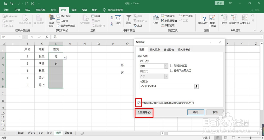Select the Word sheet tab
264x140 pixels.
(31, 133)
